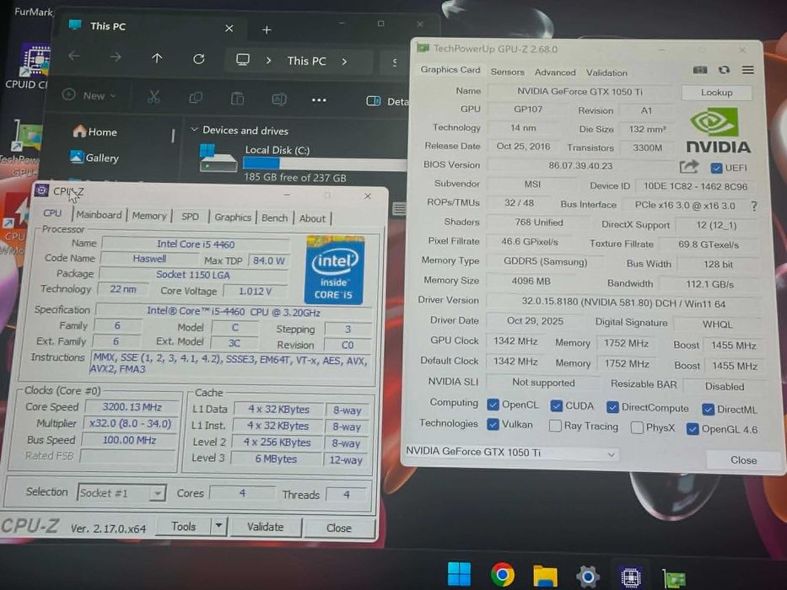Viewport: 787px width, 590px height.
Task: Open CPU-Z Socket #1 selection dropdown
Action: (121, 493)
